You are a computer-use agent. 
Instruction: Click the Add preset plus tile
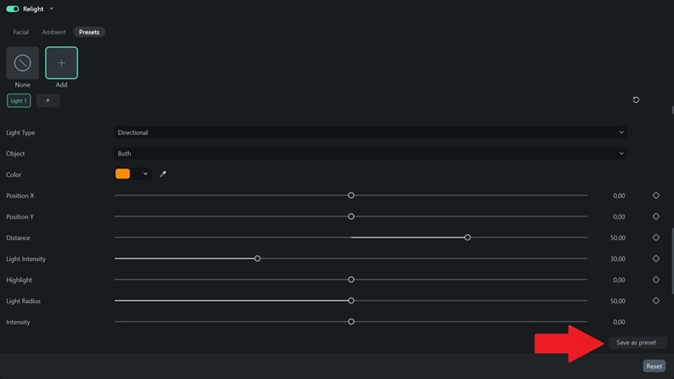click(62, 63)
